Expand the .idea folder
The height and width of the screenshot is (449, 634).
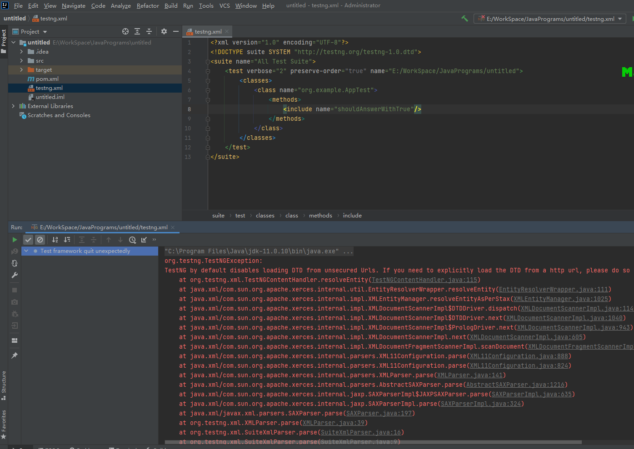tap(21, 52)
